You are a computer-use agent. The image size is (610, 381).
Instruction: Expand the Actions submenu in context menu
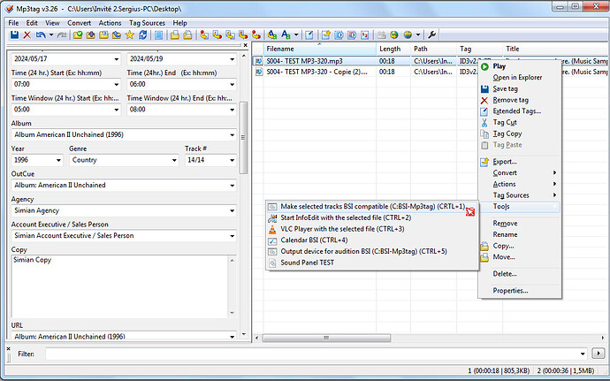click(x=519, y=184)
